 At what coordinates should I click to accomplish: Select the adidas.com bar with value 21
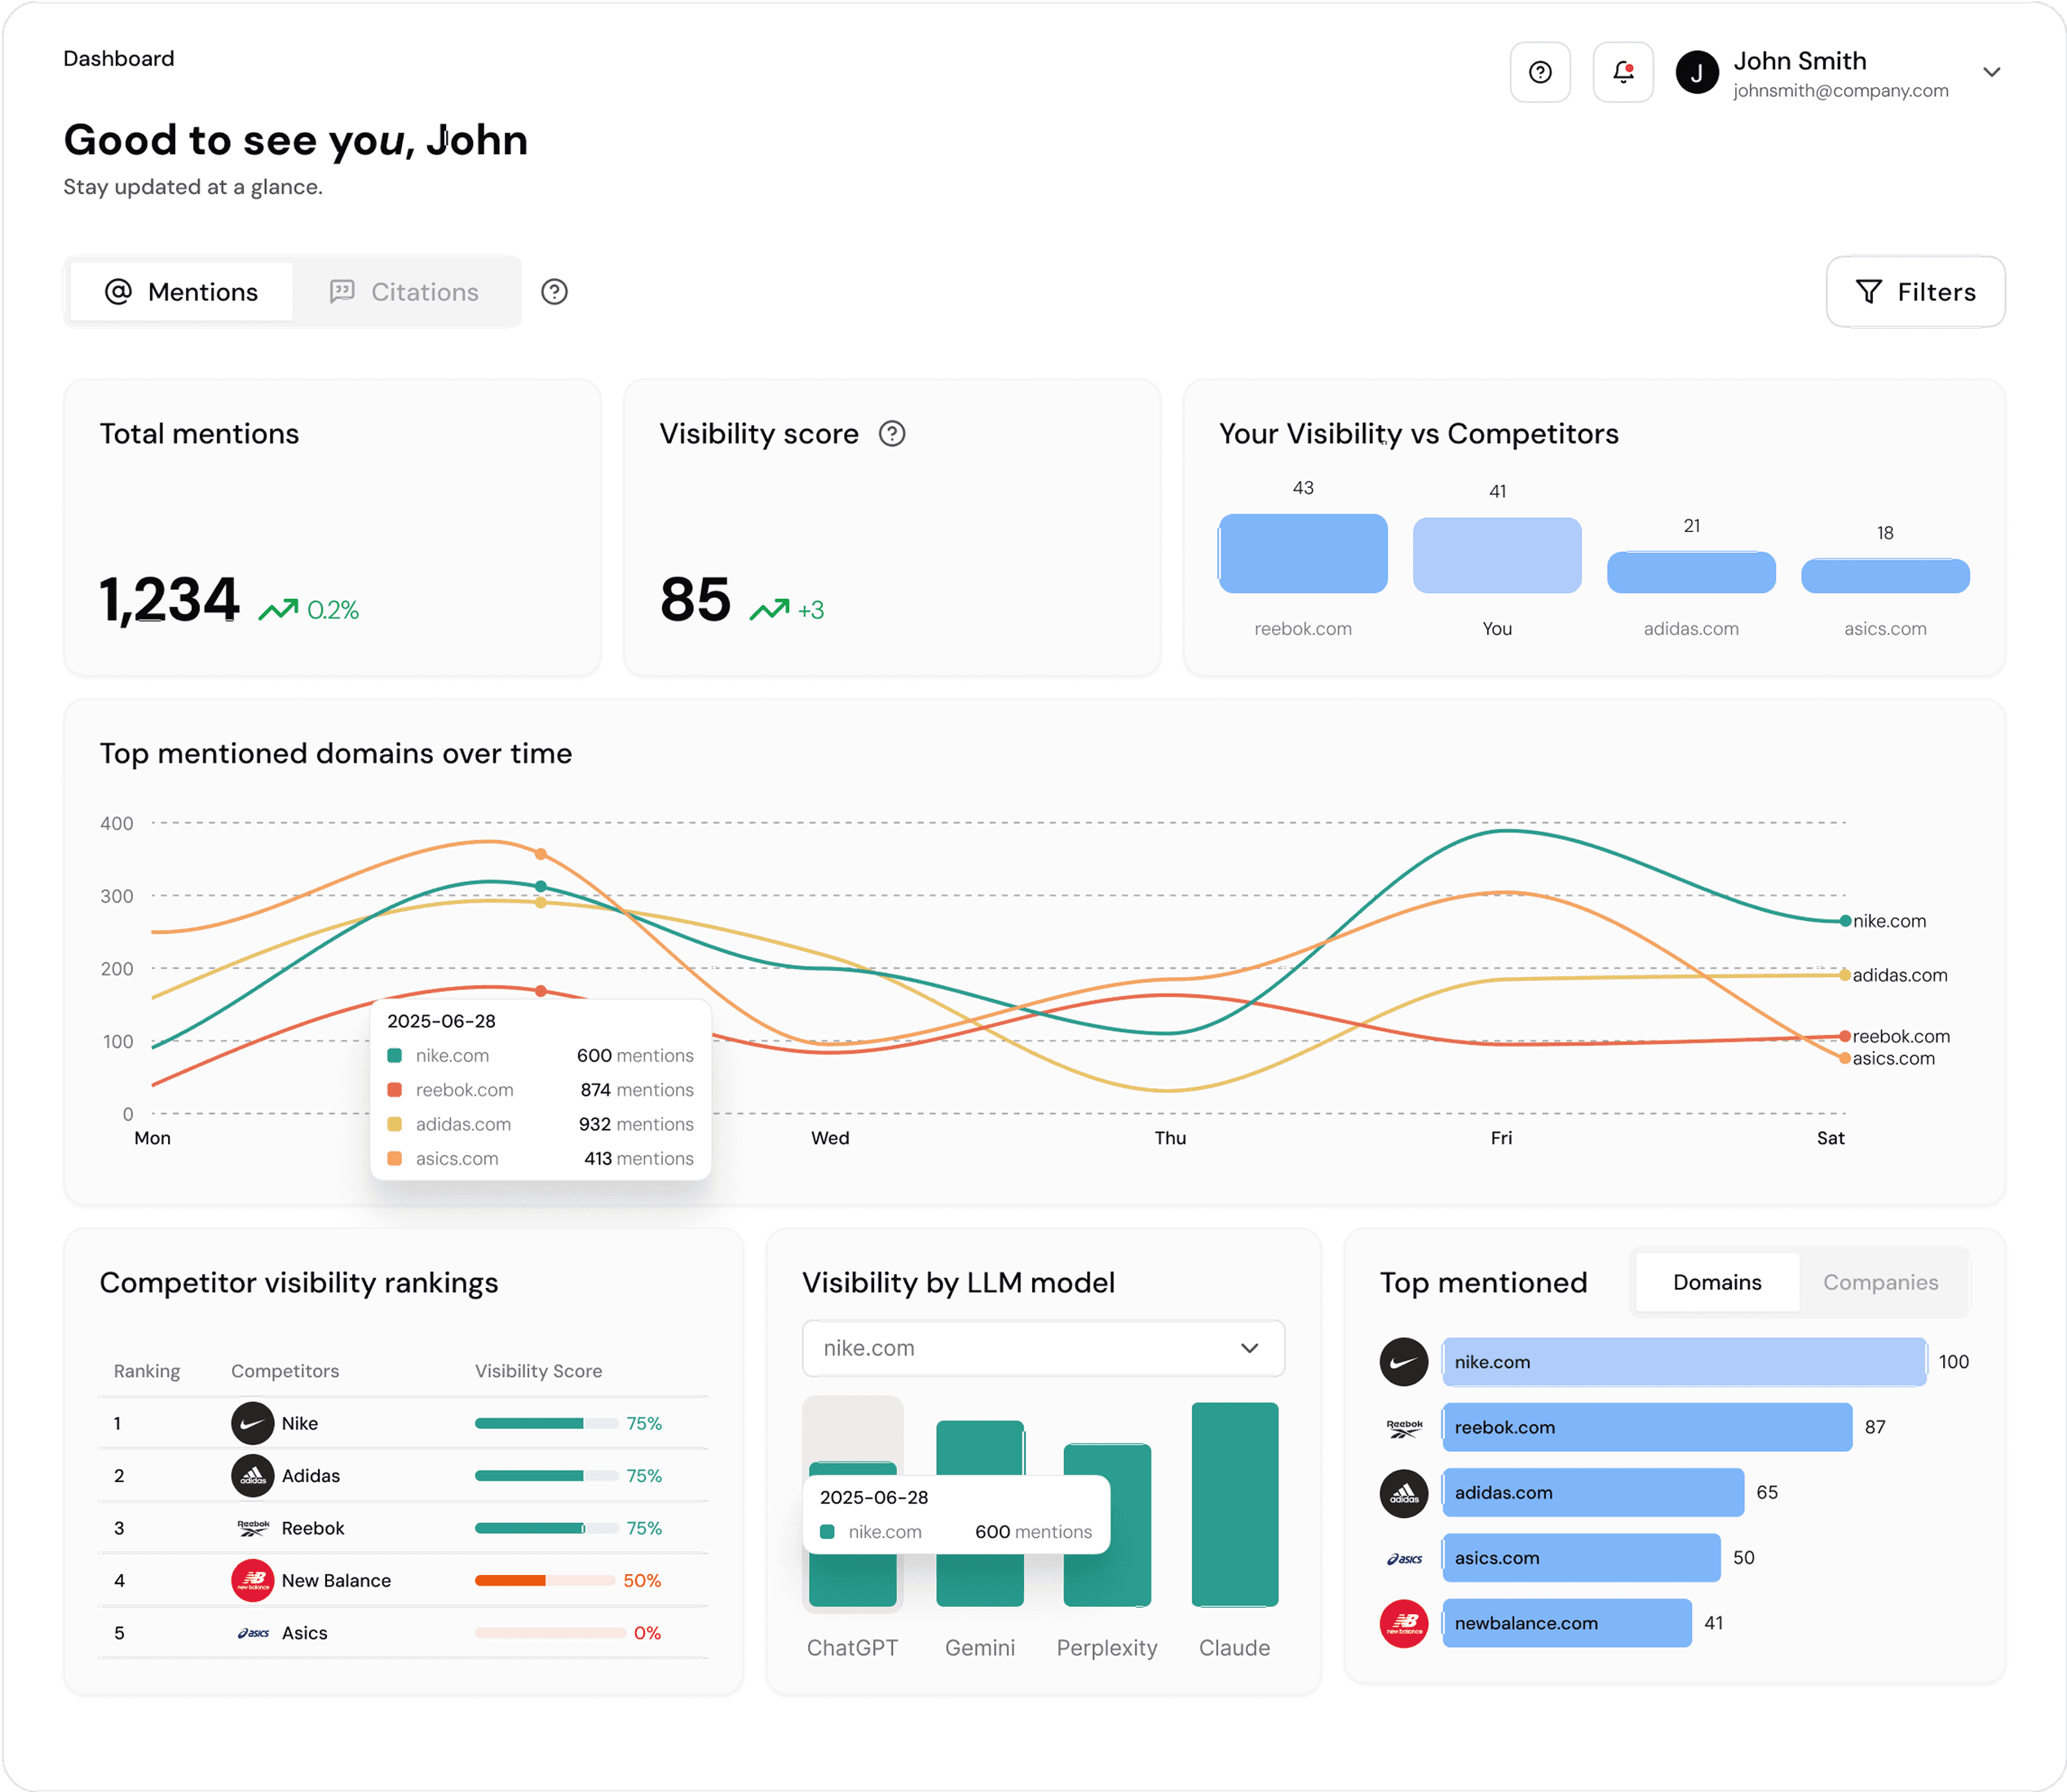pyautogui.click(x=1690, y=573)
